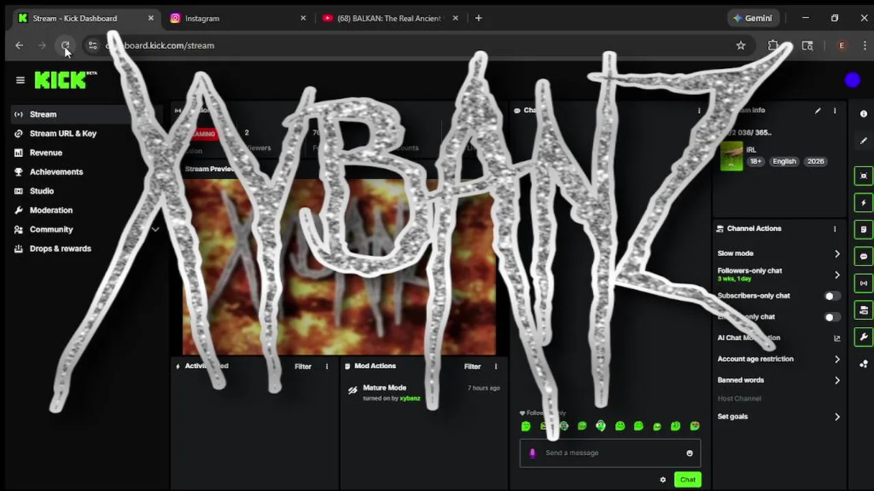Open the Chrome profile E icon

pyautogui.click(x=842, y=46)
